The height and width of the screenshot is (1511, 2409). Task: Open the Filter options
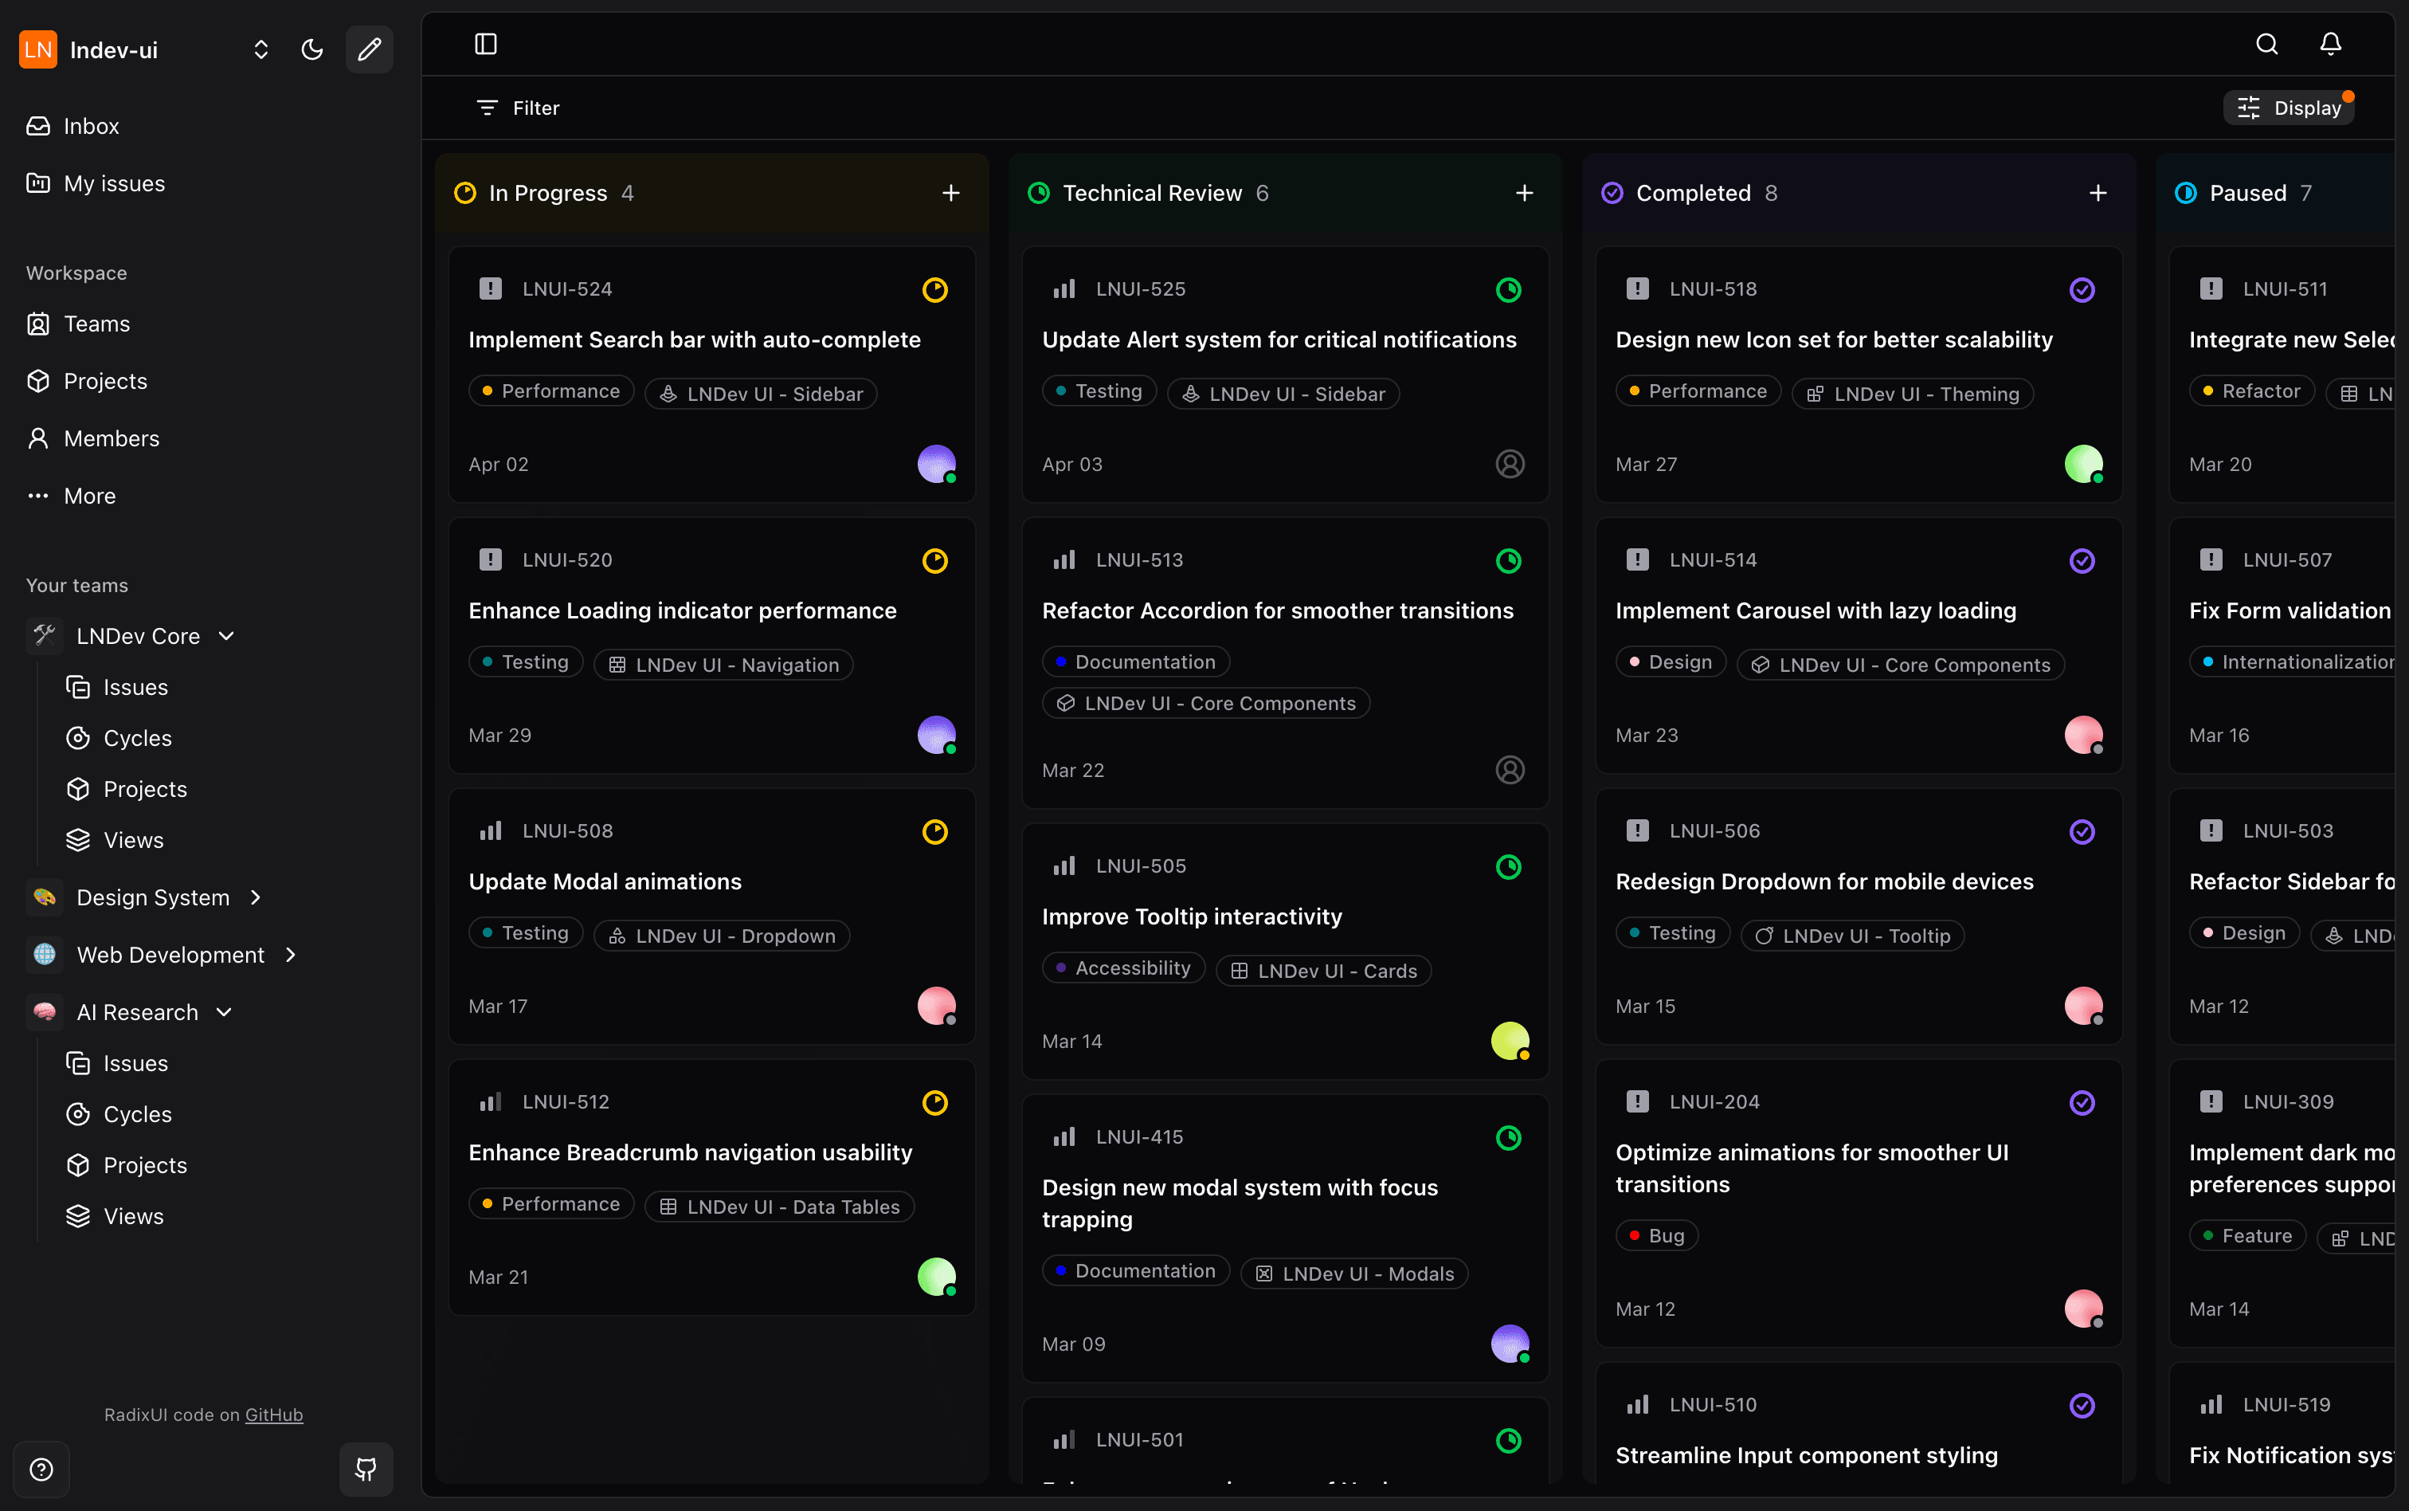(516, 107)
